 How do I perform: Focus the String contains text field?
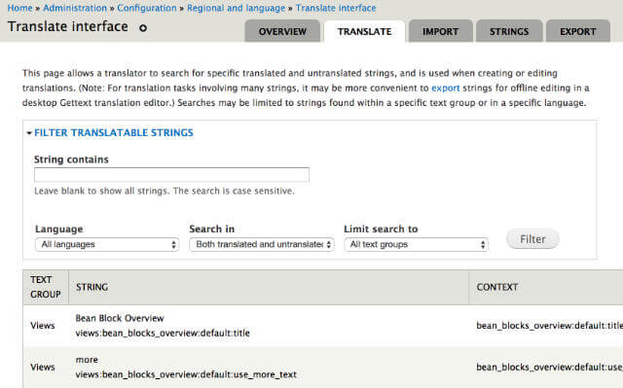(171, 175)
